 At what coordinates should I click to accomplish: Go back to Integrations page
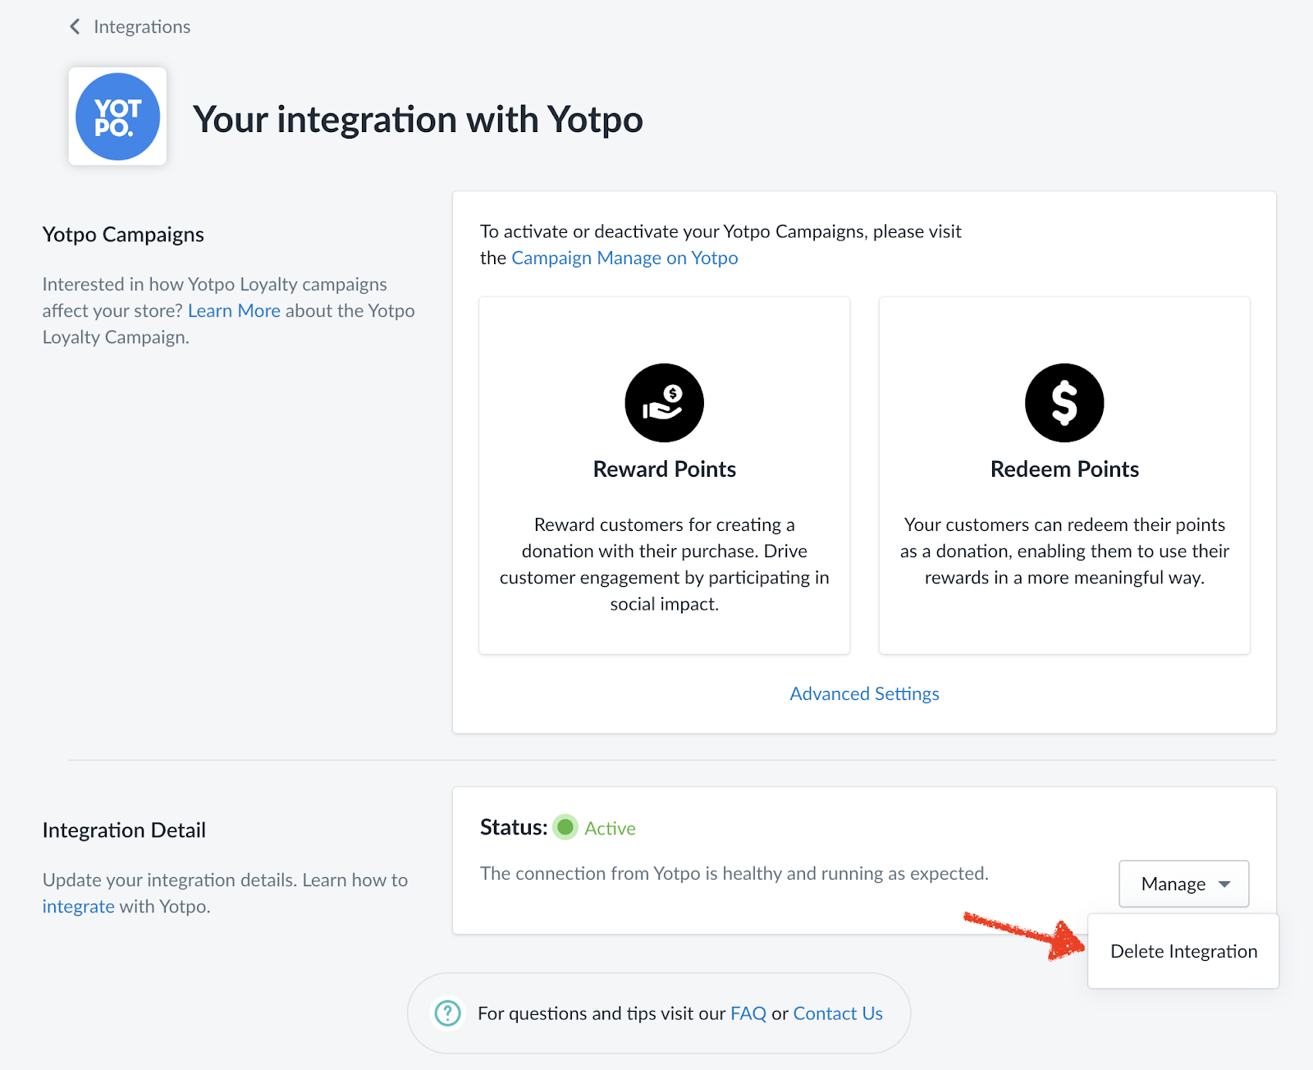pos(142,27)
